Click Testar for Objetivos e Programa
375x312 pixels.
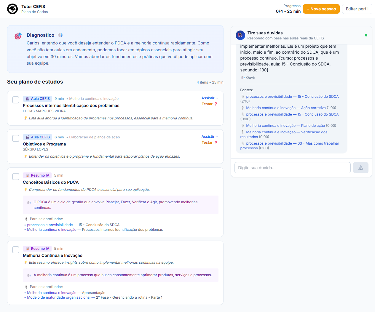click(x=210, y=143)
